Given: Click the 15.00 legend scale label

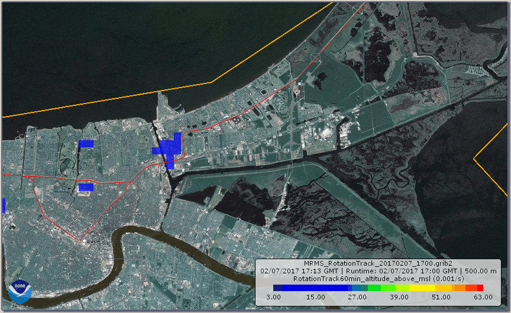Looking at the screenshot, I should click(315, 297).
